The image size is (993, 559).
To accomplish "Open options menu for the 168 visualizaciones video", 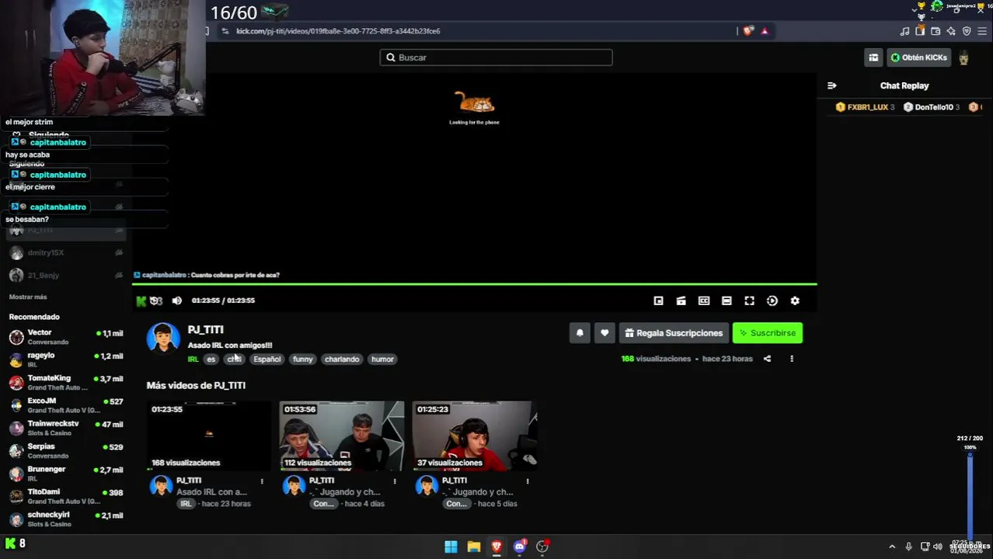I will coord(262,481).
